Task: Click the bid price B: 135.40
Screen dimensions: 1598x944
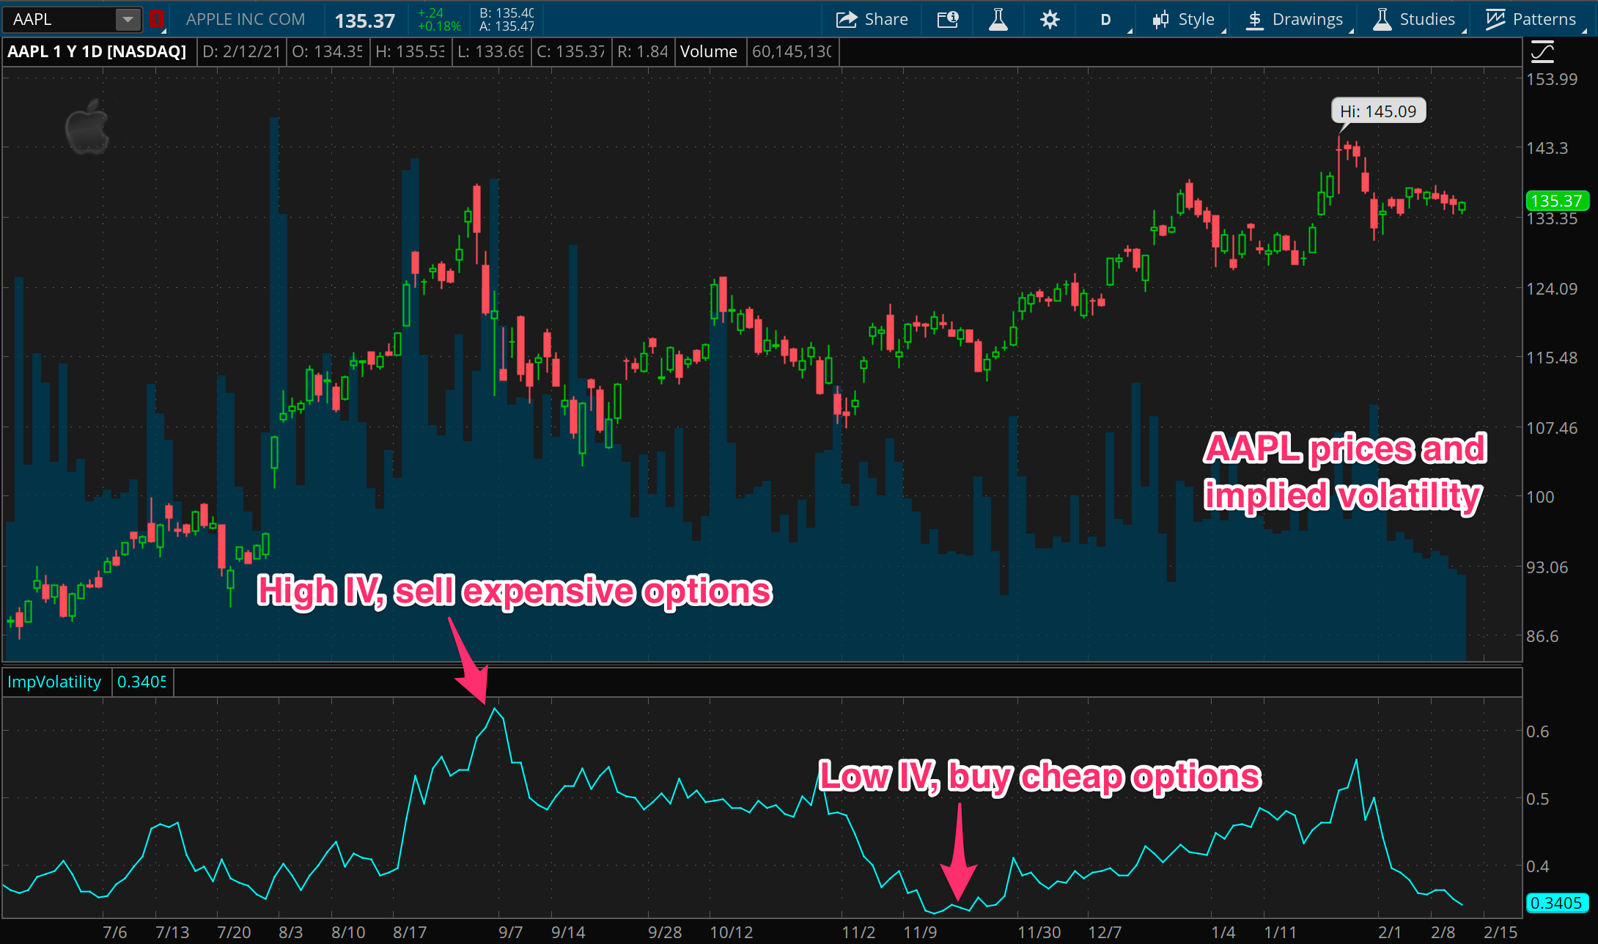Action: [x=507, y=13]
